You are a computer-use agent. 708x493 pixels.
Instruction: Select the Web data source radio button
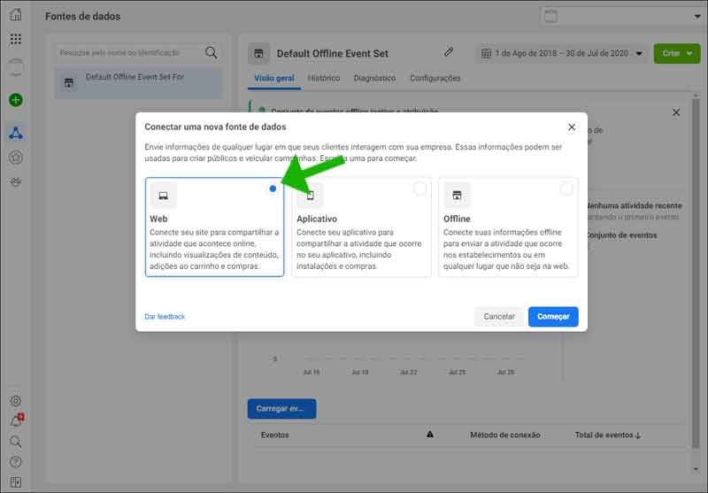pos(273,189)
